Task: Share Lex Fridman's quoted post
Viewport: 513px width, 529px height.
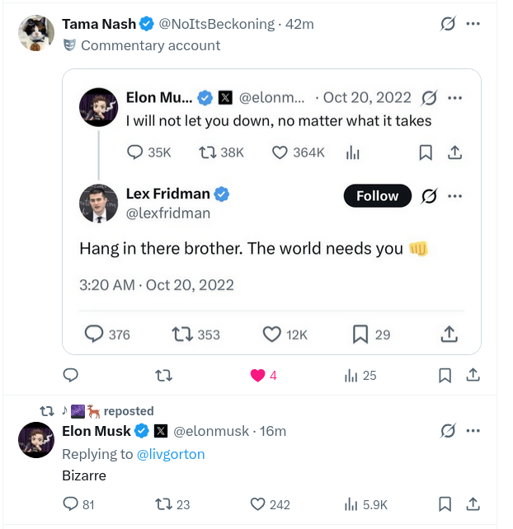Action: pyautogui.click(x=449, y=334)
